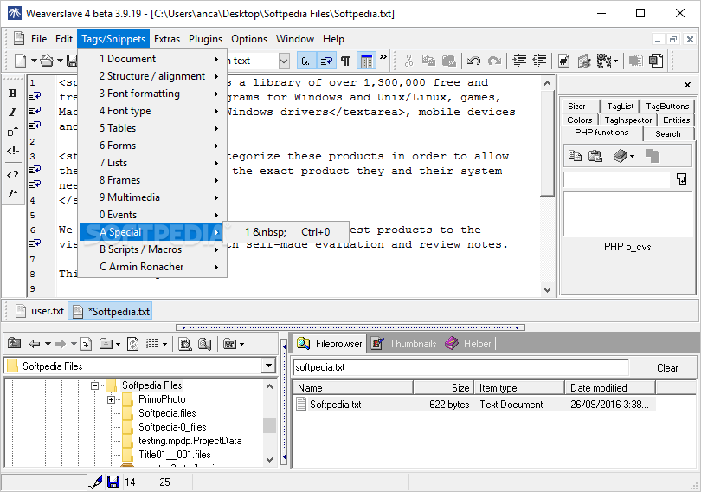Close the side panel with X button
Image resolution: width=701 pixels, height=492 pixels.
pyautogui.click(x=687, y=85)
